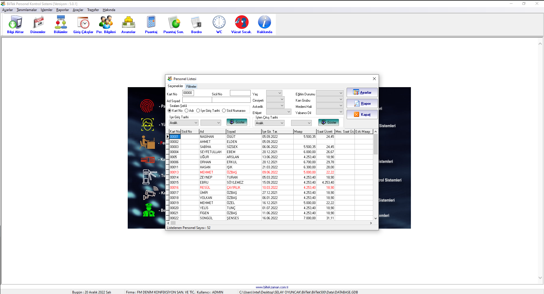The width and height of the screenshot is (544, 294).
Task: Open the Araçlar menu
Action: coord(78,10)
